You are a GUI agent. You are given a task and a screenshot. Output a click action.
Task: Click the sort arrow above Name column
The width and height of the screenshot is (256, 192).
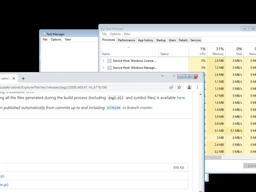pyautogui.click(x=129, y=47)
